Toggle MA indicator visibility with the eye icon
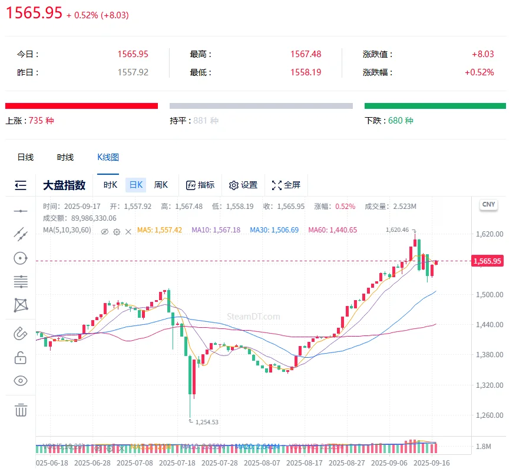This screenshot has height=469, width=516. tap(105, 232)
